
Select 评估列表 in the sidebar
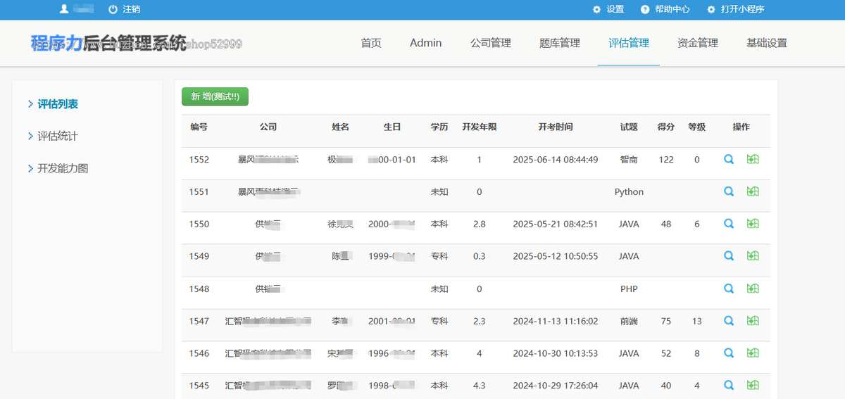pos(58,104)
